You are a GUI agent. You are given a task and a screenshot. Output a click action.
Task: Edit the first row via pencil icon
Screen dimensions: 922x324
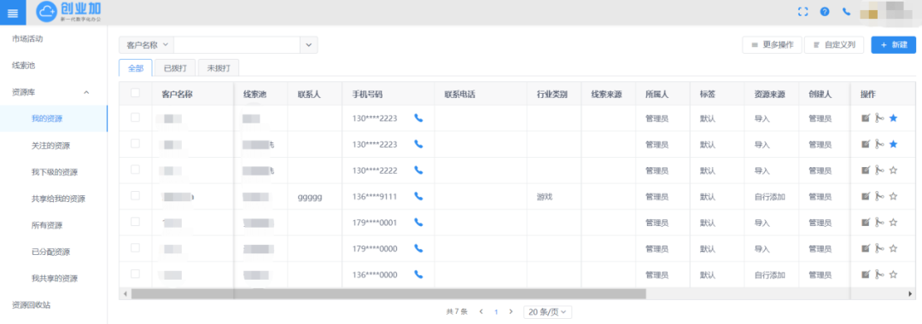coord(866,118)
